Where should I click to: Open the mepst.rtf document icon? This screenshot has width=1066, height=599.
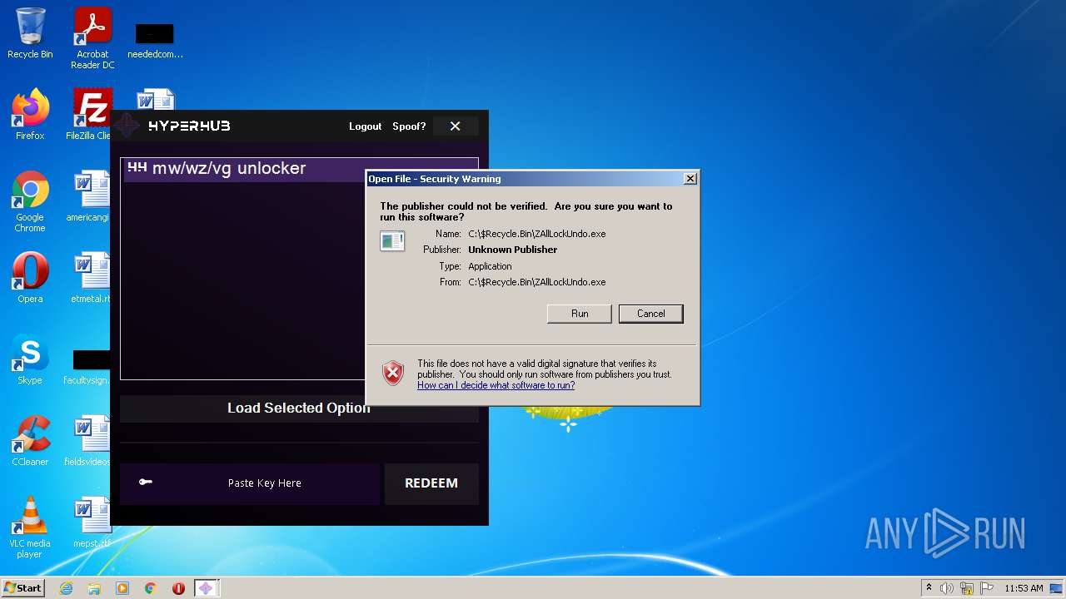click(90, 522)
